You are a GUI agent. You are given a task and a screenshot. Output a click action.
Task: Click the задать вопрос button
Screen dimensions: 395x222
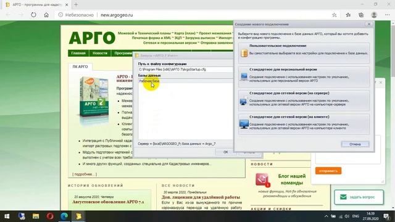pos(359,197)
